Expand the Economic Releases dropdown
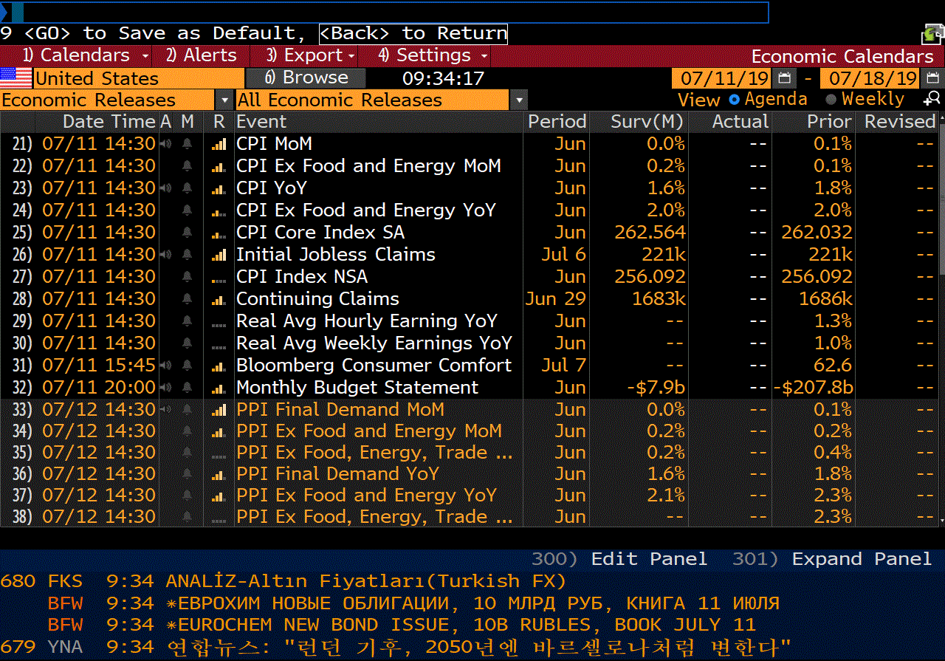This screenshot has height=661, width=945. click(x=224, y=100)
